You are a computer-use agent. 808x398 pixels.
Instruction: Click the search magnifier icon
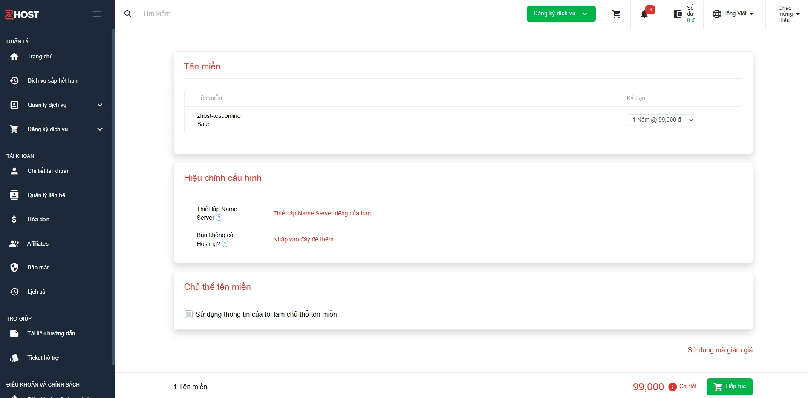point(128,14)
